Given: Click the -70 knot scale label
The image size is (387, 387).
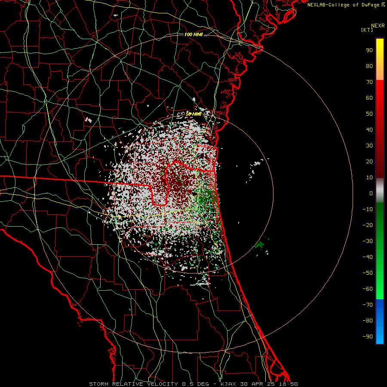Looking at the screenshot, I should click(x=368, y=305).
